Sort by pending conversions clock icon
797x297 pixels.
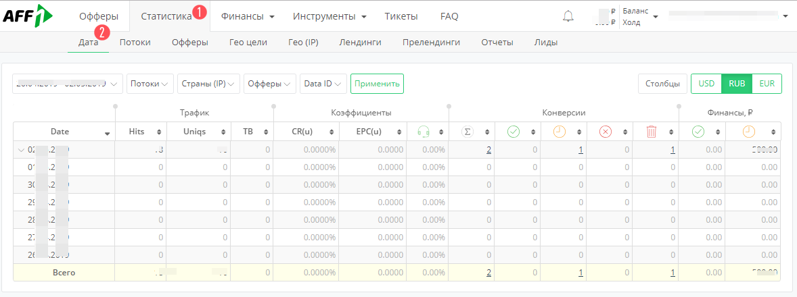[560, 132]
